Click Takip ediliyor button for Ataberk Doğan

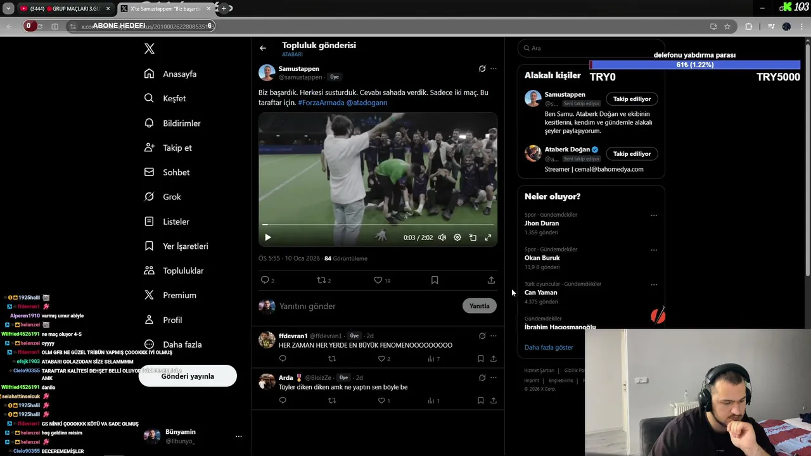632,154
